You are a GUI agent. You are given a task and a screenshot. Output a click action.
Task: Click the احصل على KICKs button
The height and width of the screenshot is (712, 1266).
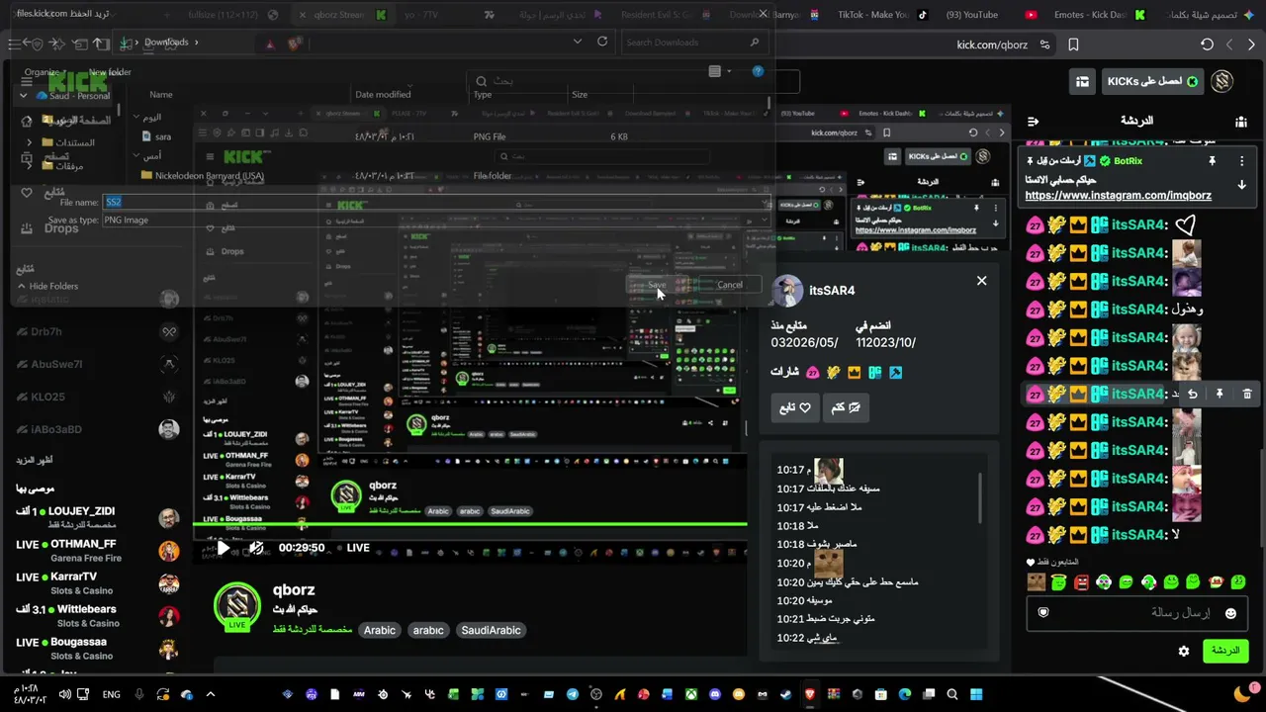coord(1152,81)
